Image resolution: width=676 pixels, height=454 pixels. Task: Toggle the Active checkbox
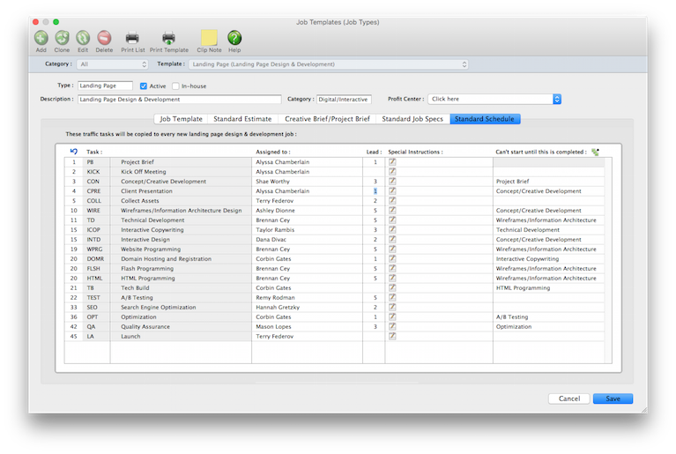pyautogui.click(x=144, y=86)
